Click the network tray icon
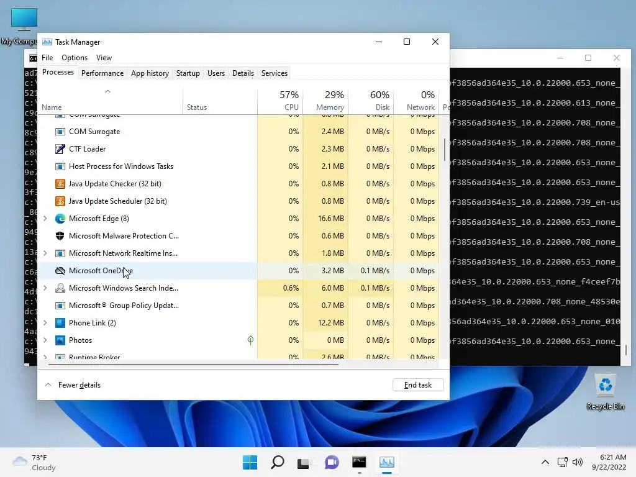Viewport: 636px width, 477px height. [562, 462]
